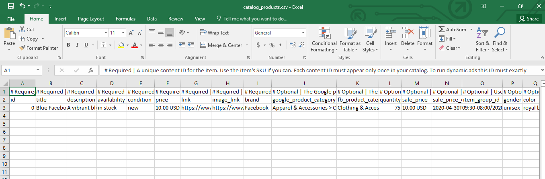Open the Name Box dropdown arrow
Image resolution: width=545 pixels, height=179 pixels.
pos(38,70)
